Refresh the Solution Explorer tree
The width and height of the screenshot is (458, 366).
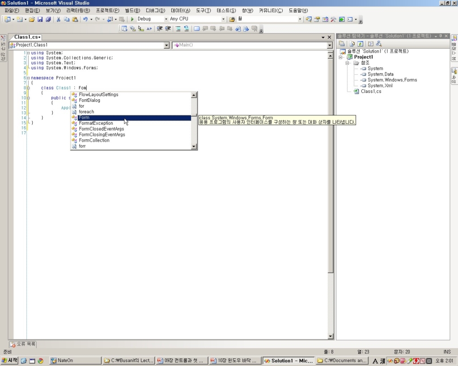pyautogui.click(x=360, y=44)
